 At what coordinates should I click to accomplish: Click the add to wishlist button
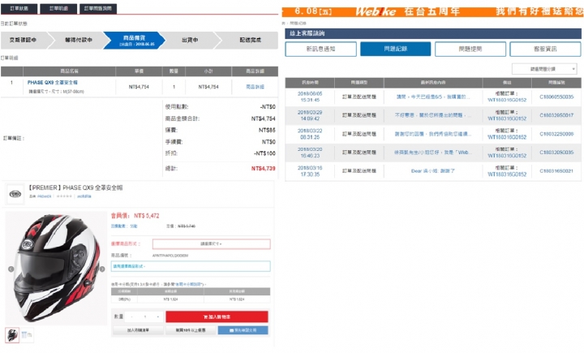tap(138, 330)
